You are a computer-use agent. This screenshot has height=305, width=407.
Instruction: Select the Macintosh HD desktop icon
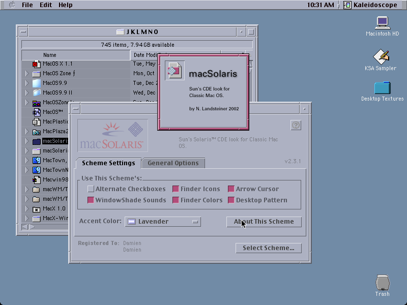(383, 23)
